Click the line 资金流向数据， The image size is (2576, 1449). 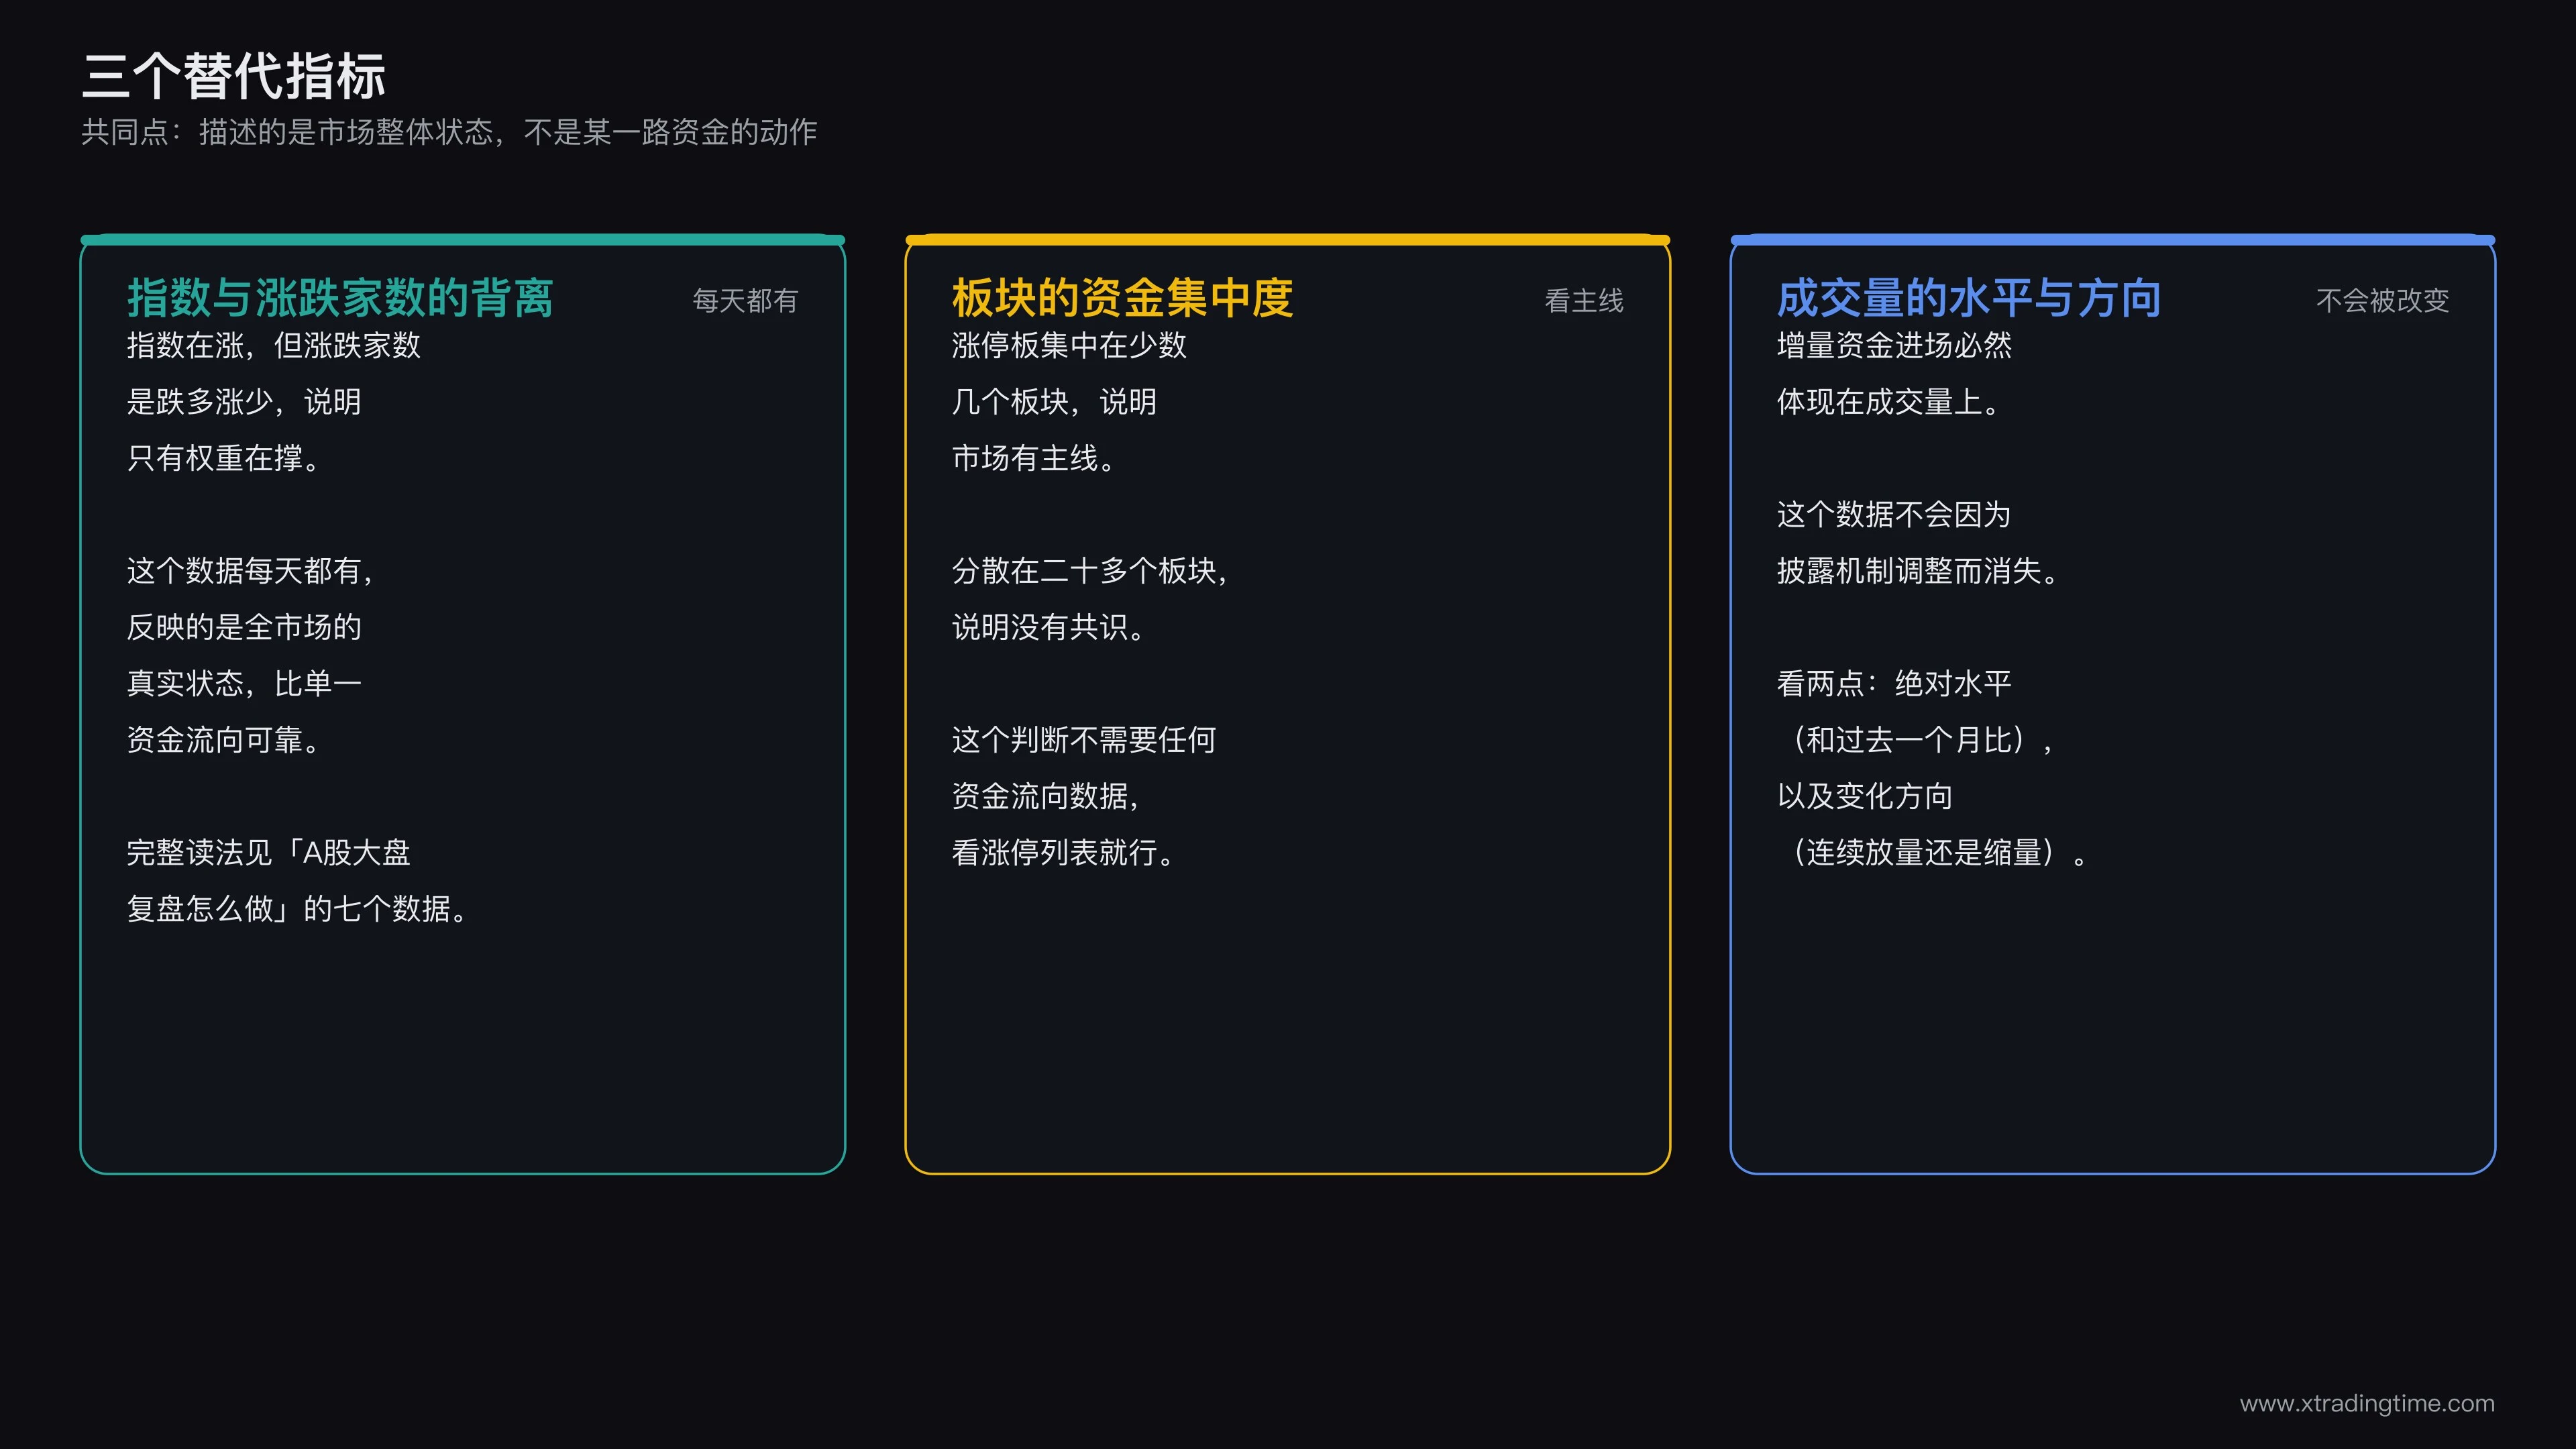[x=1046, y=796]
